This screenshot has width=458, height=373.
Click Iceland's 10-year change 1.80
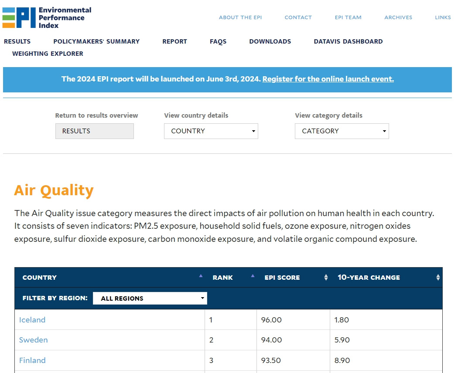342,320
